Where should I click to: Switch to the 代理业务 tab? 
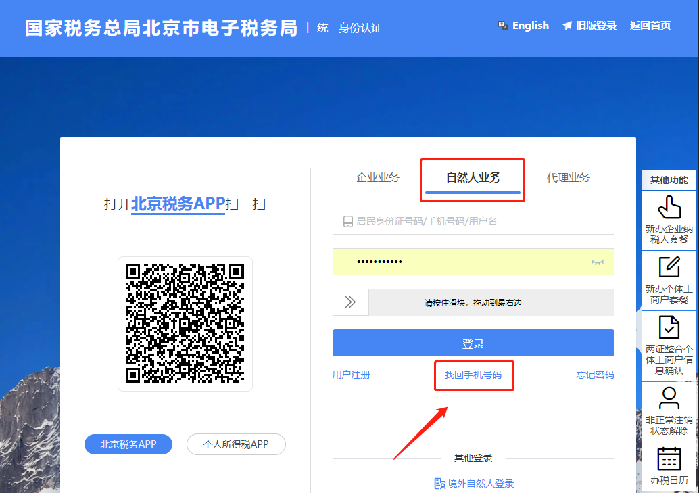(568, 178)
